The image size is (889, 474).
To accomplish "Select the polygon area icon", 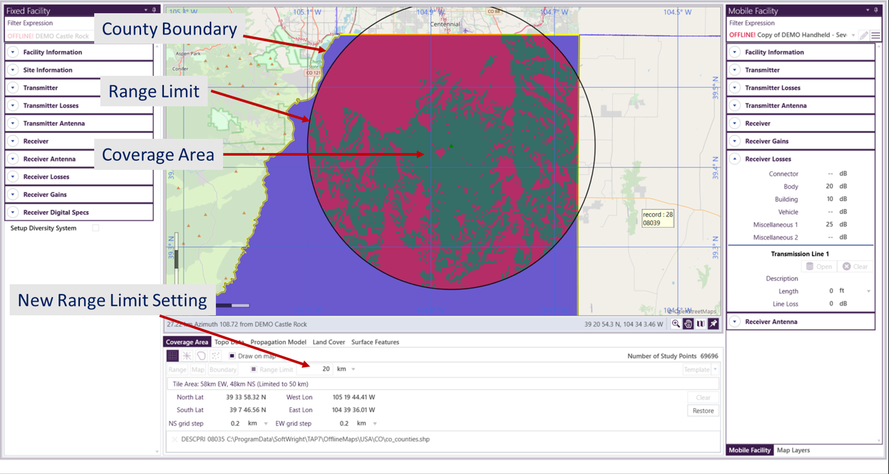I will click(201, 356).
